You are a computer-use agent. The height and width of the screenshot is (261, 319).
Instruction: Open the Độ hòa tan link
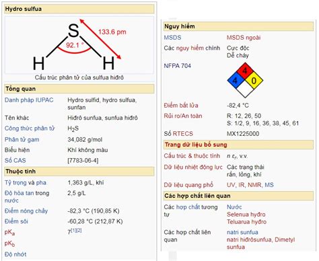click(19, 193)
